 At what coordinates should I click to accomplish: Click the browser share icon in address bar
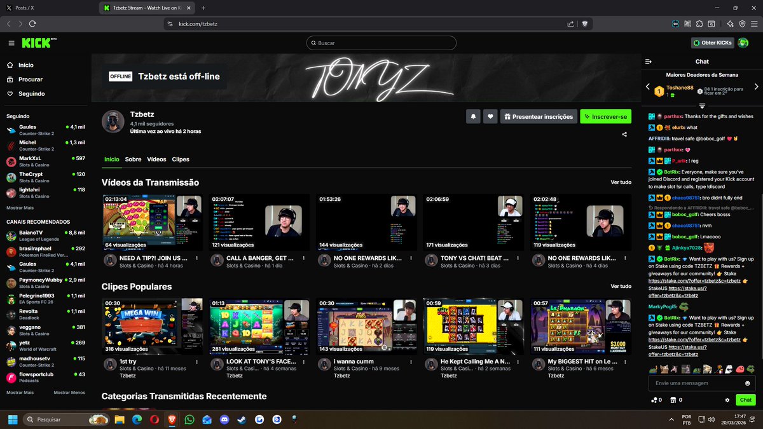click(570, 24)
